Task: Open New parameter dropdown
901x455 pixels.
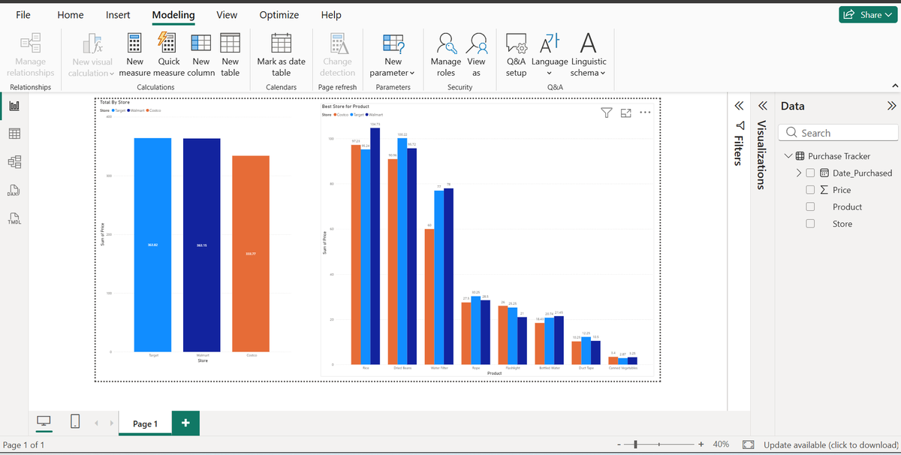Action: click(x=393, y=54)
